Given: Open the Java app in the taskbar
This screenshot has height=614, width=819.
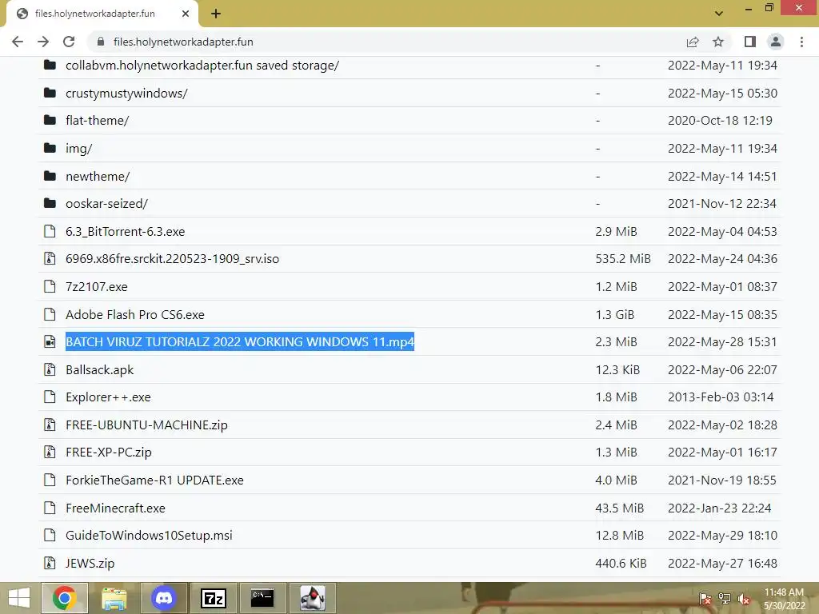Looking at the screenshot, I should click(313, 598).
